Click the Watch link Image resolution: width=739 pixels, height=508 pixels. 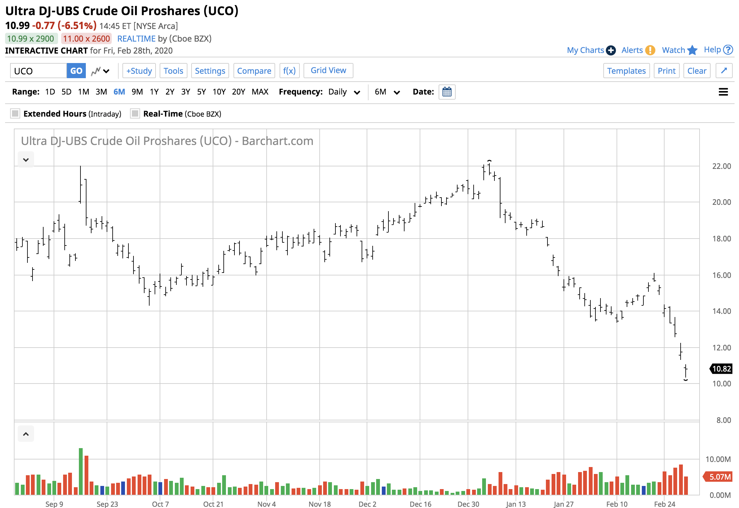673,50
